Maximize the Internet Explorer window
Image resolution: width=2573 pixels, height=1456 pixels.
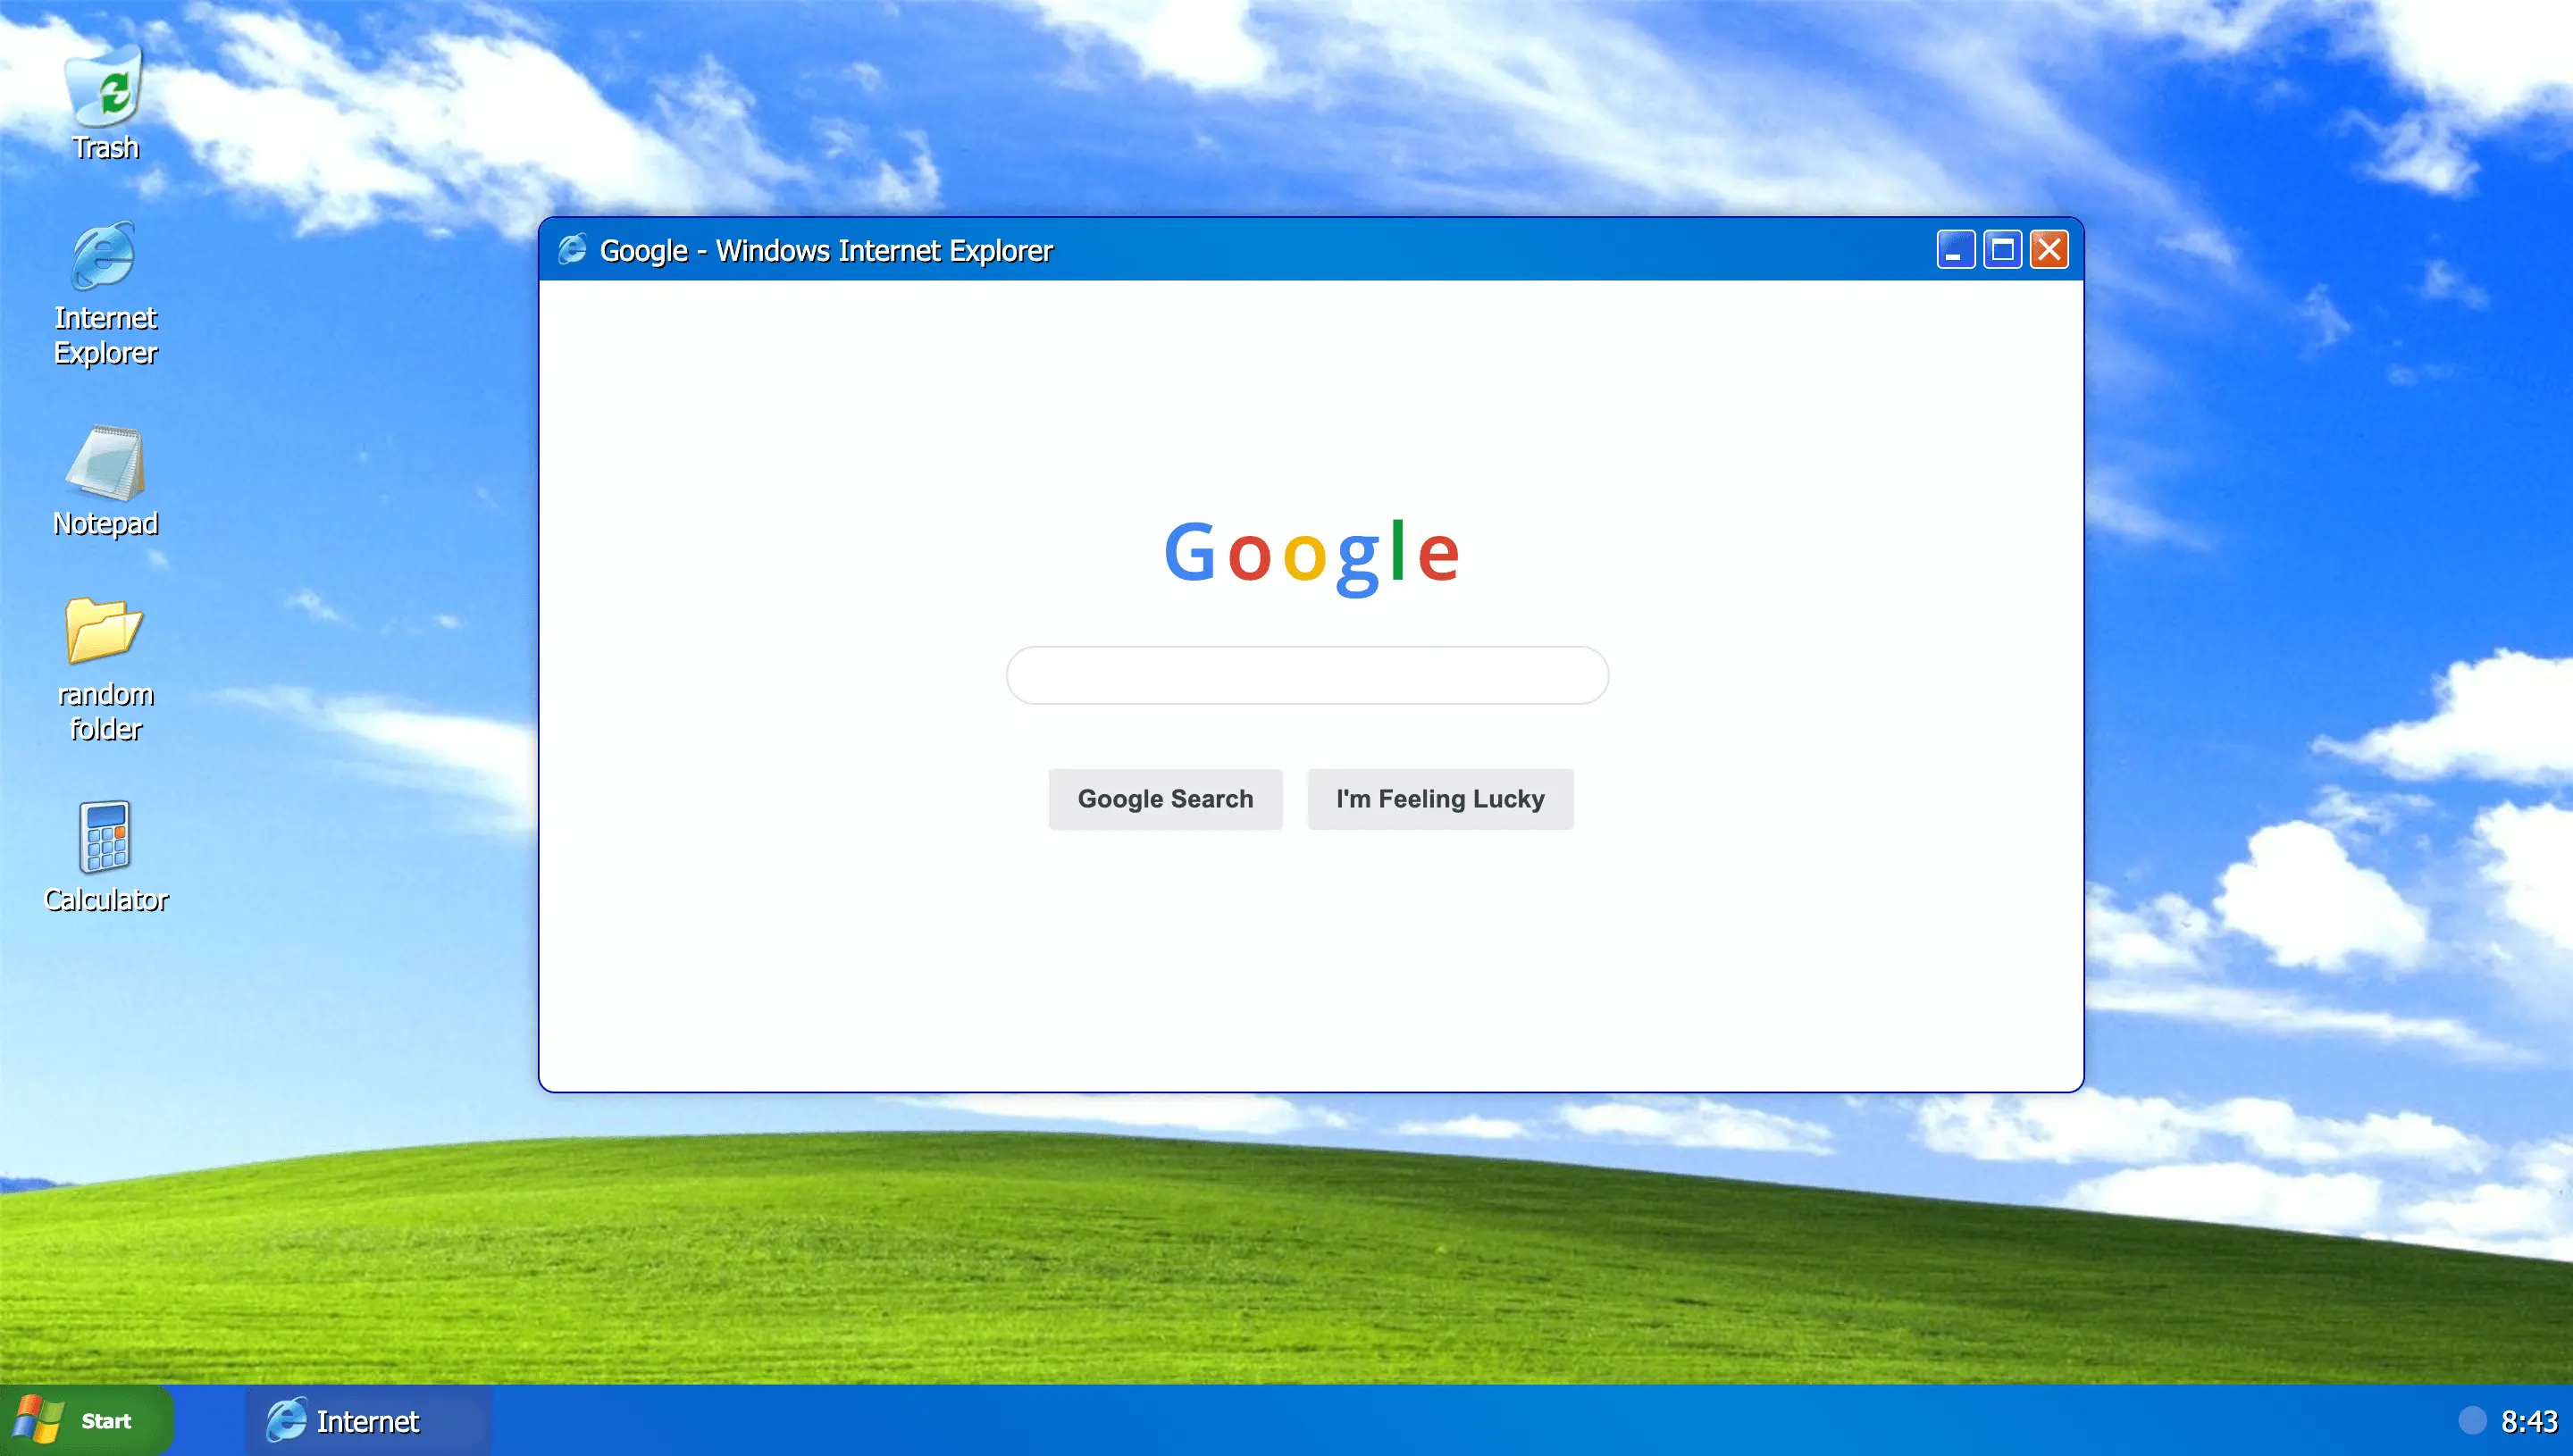2002,249
